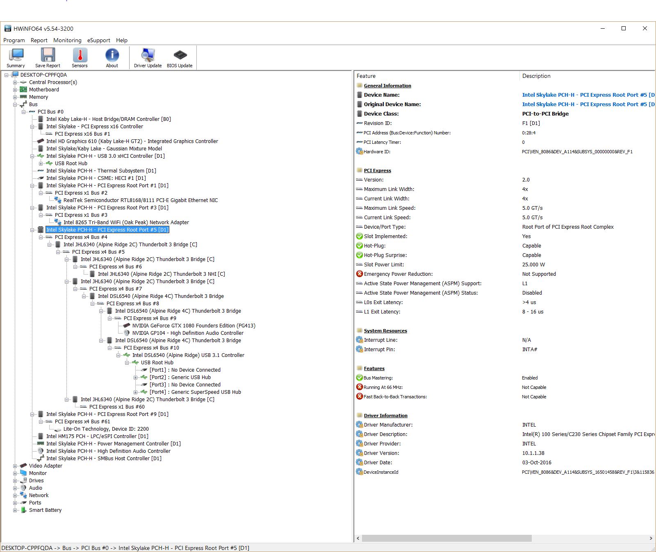Image resolution: width=656 pixels, height=552 pixels.
Task: Click the Hardware ID value text
Action: (x=577, y=152)
